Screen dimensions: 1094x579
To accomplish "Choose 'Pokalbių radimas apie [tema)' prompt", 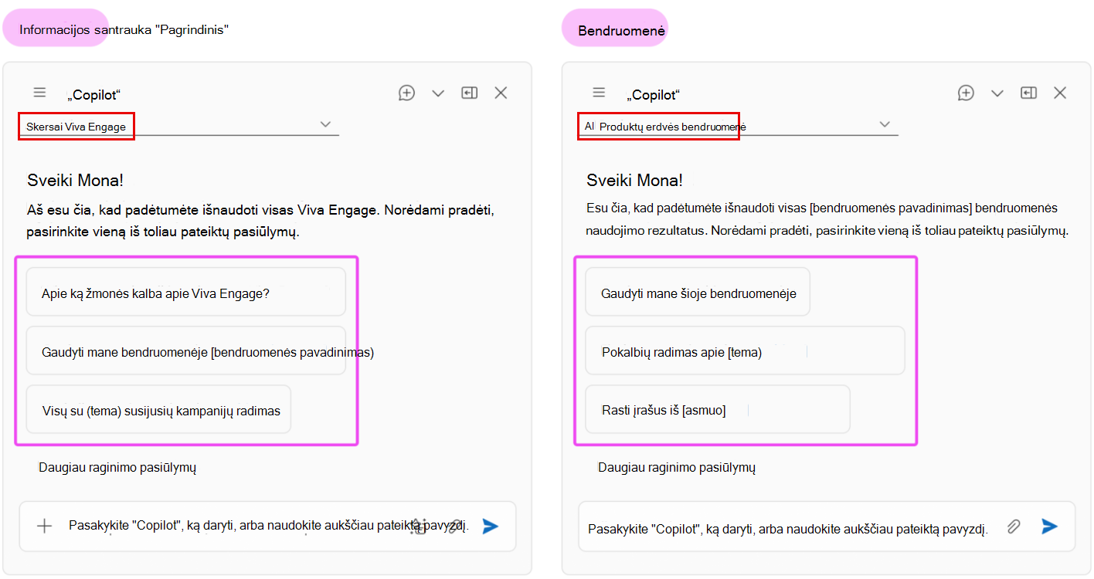I will (x=745, y=351).
